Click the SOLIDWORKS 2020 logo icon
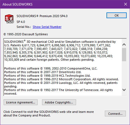Image resolution: width=130 pixels, height=125 pixels. 9,19
